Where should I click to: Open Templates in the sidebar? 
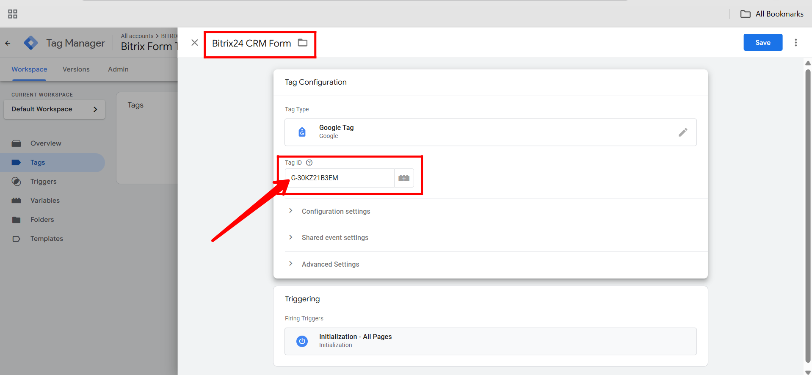click(47, 239)
